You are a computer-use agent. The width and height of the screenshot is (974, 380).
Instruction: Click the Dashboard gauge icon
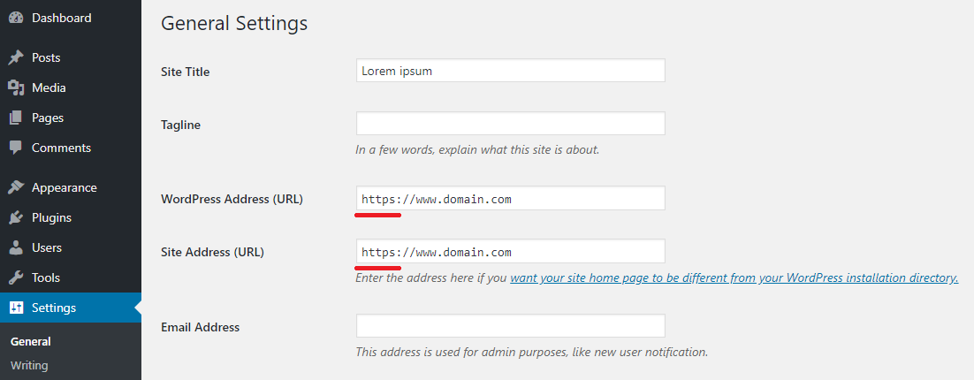coord(16,18)
